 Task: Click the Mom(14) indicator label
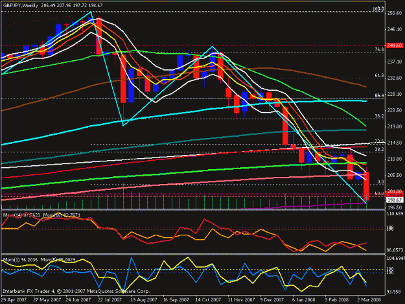click(21, 215)
